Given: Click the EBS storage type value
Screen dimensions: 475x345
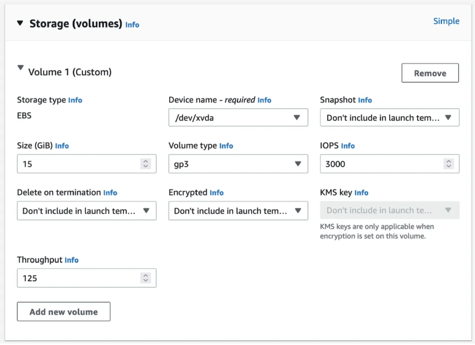Looking at the screenshot, I should pos(24,115).
